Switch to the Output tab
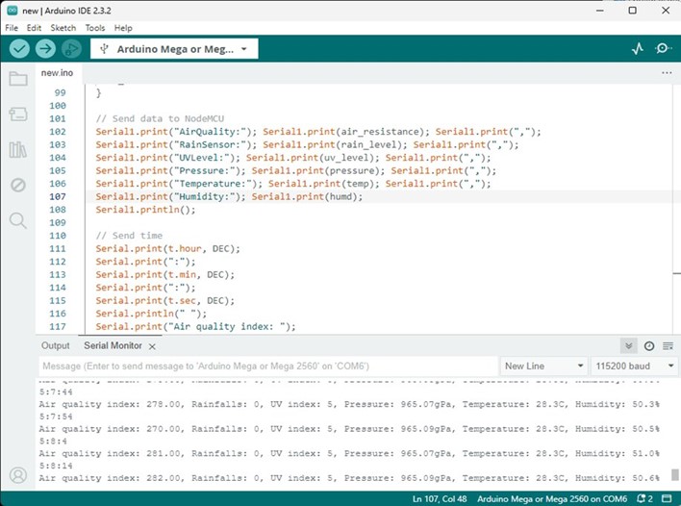Image resolution: width=681 pixels, height=506 pixels. point(55,345)
